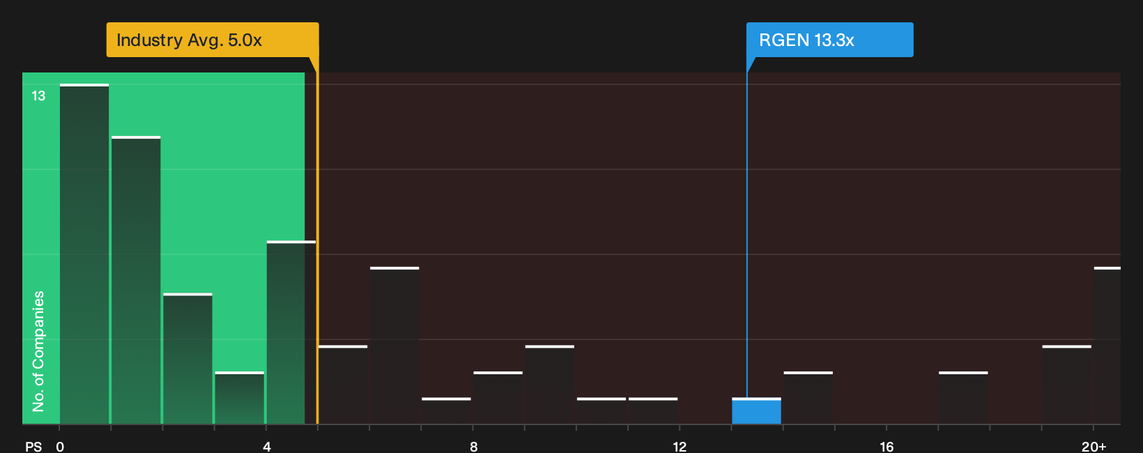Click the x-axis tick label 0

click(60, 447)
